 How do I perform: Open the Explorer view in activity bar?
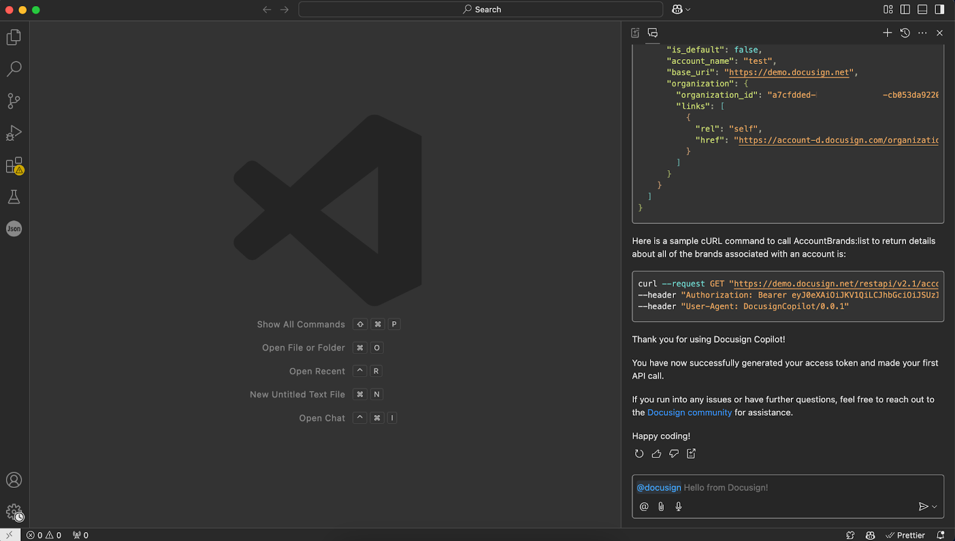14,38
